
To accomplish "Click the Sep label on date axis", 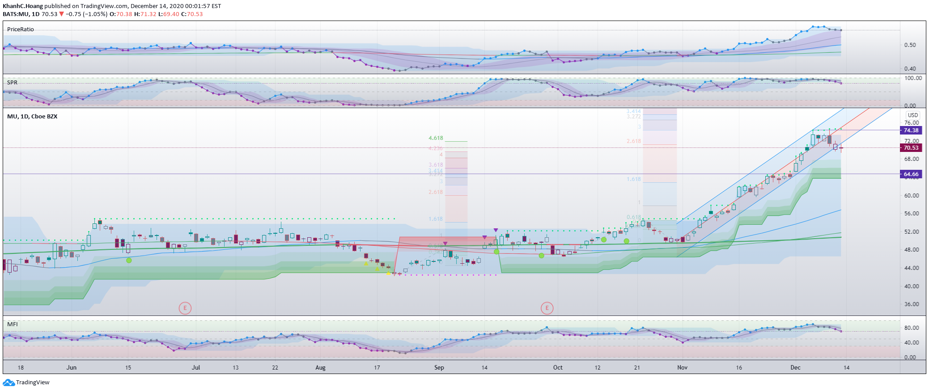I will pyautogui.click(x=439, y=368).
